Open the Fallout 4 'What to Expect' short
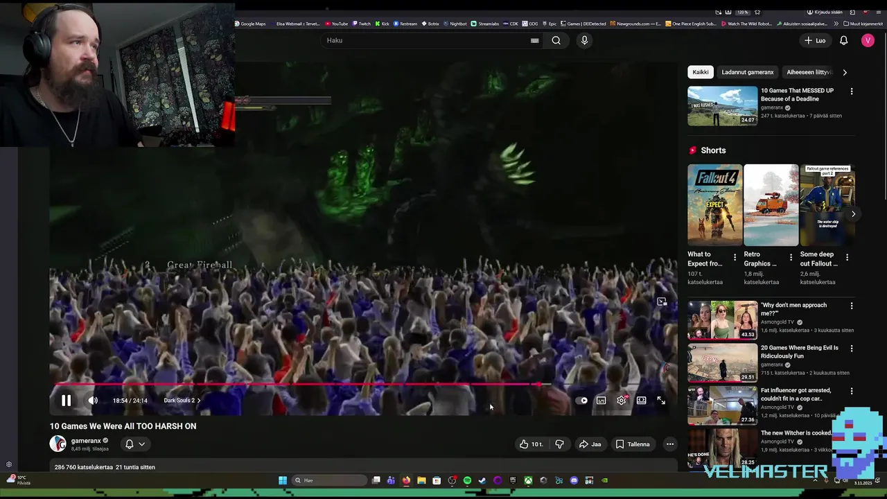 pos(714,205)
